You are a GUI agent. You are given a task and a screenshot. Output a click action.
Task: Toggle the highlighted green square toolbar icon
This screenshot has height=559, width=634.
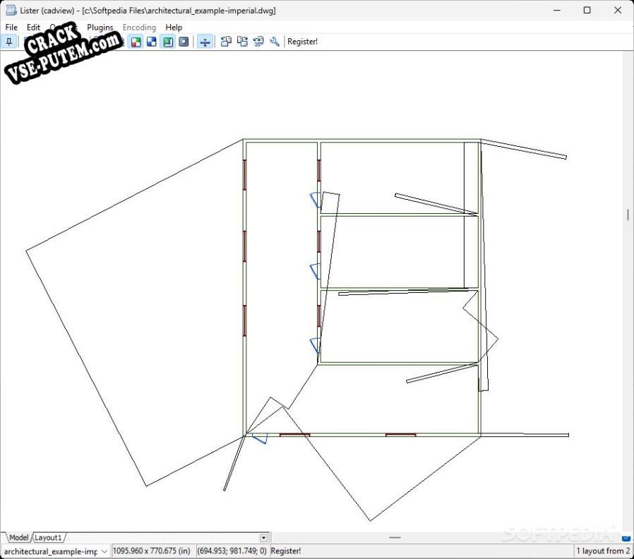tap(168, 42)
